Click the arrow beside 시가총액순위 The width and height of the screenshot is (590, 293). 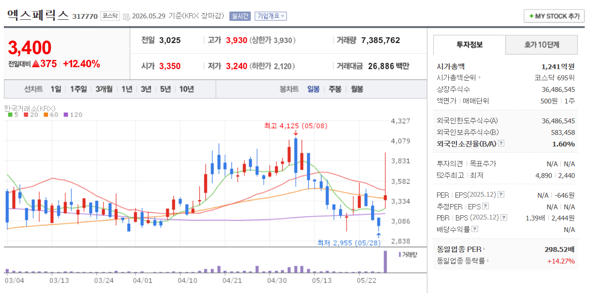(480, 77)
